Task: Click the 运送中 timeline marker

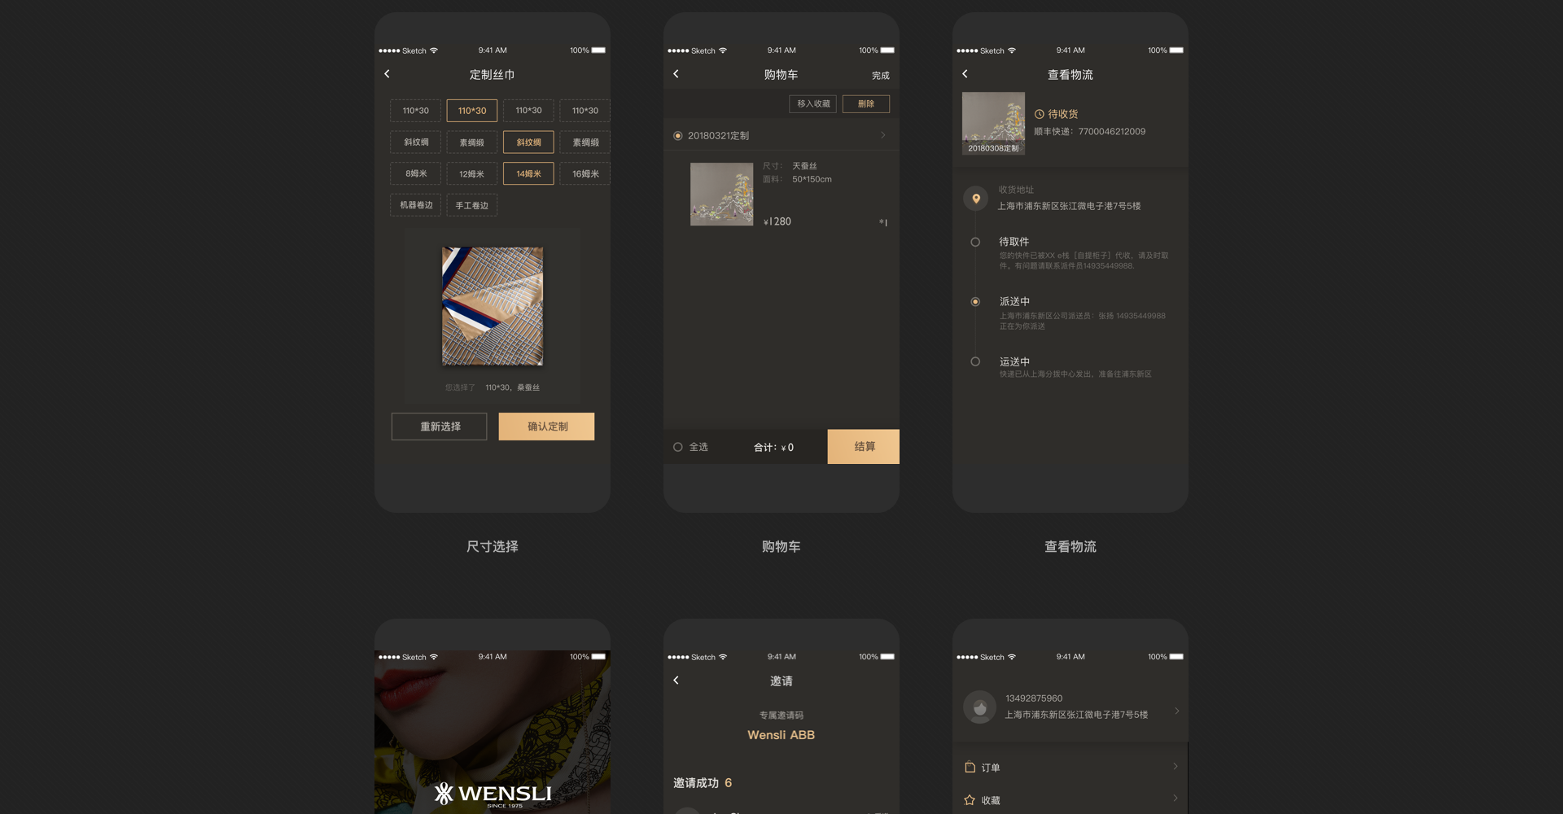Action: (975, 361)
